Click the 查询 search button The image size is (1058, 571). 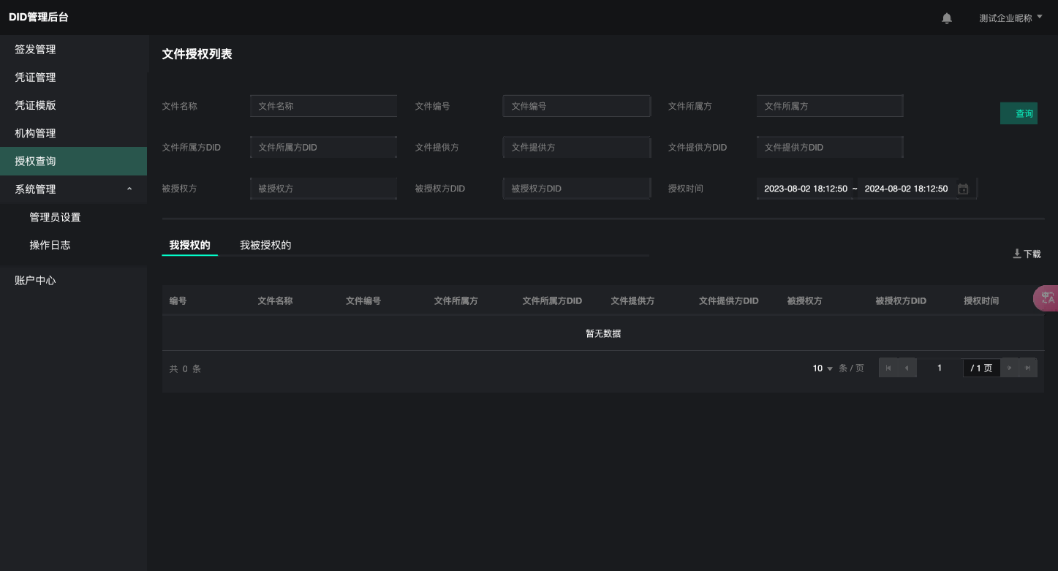point(1019,113)
